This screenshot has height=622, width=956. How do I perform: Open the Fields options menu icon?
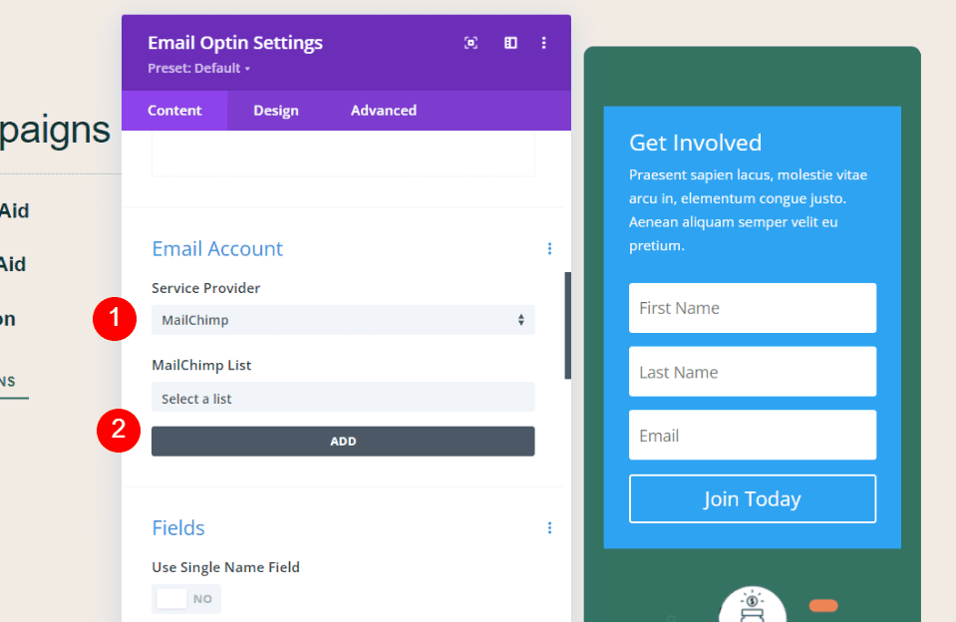point(549,527)
